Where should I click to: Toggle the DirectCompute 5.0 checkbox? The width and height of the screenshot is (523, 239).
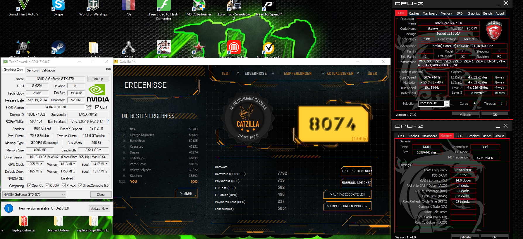(80, 186)
